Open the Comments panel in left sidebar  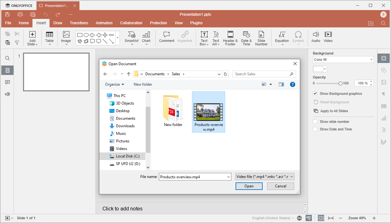(x=8, y=82)
